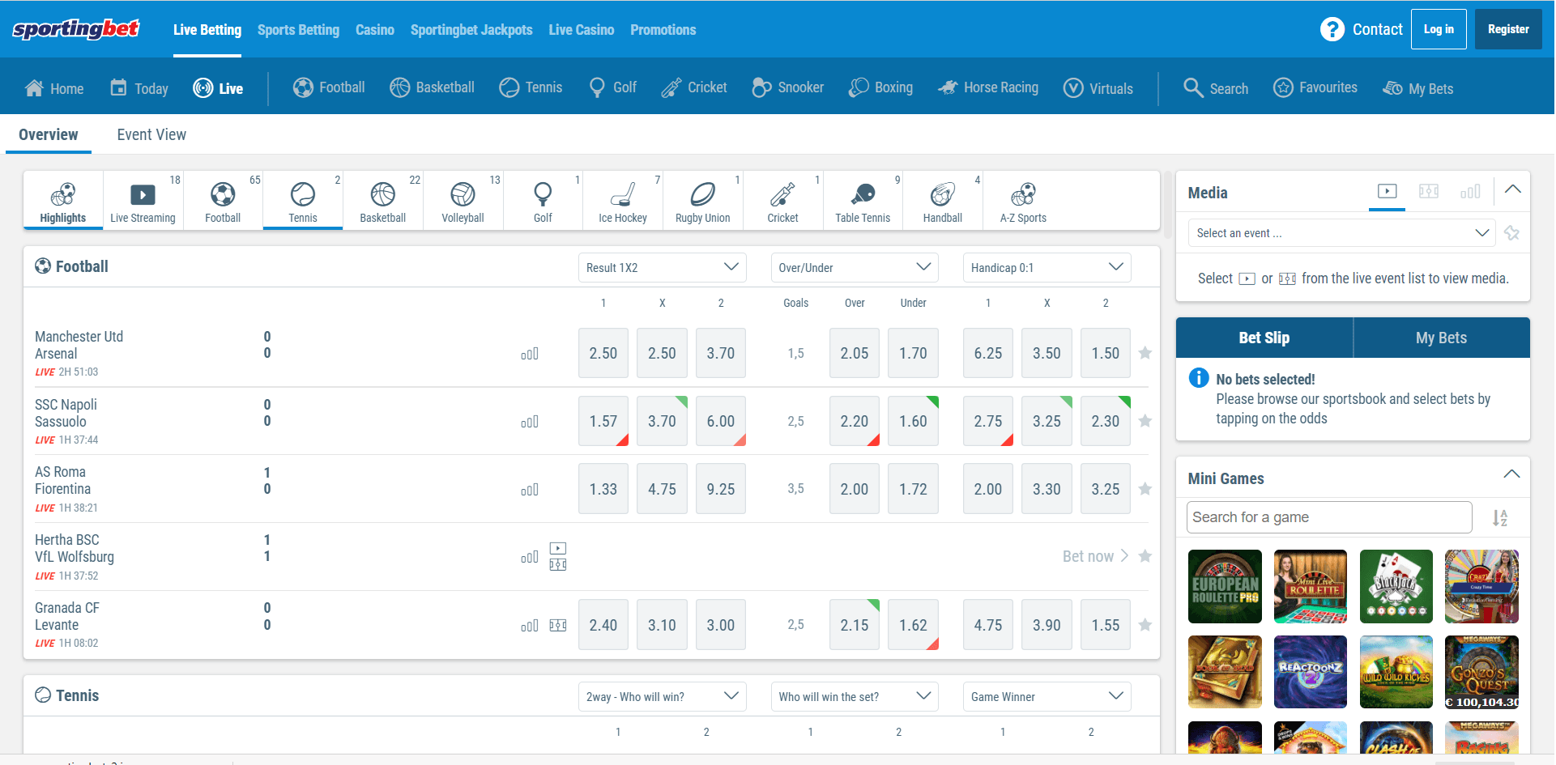This screenshot has height=765, width=1556.
Task: Open the Live Streaming category
Action: click(143, 200)
